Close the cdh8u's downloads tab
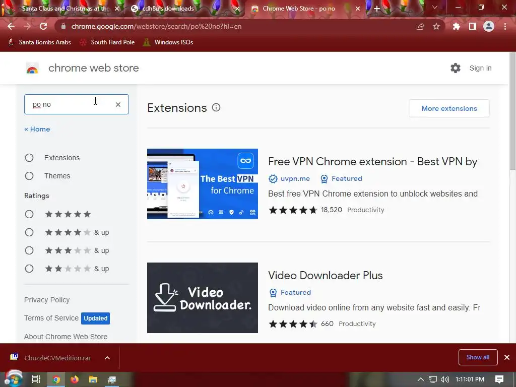 (237, 9)
